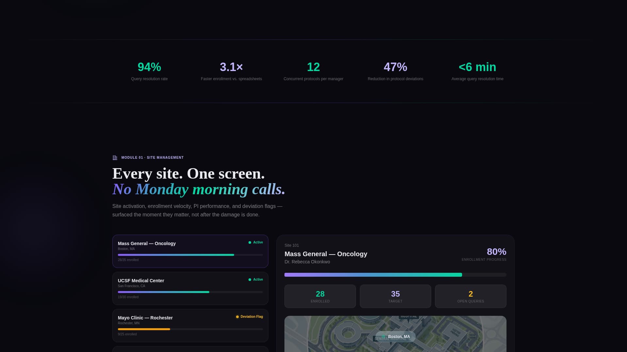627x352 pixels.
Task: Click the UCSF Medical Center enrollment progress bar
Action: coord(190,292)
